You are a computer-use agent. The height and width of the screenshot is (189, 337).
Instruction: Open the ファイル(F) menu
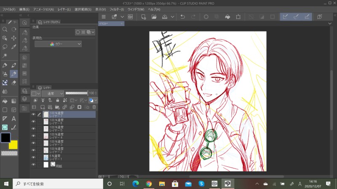pyautogui.click(x=9, y=9)
